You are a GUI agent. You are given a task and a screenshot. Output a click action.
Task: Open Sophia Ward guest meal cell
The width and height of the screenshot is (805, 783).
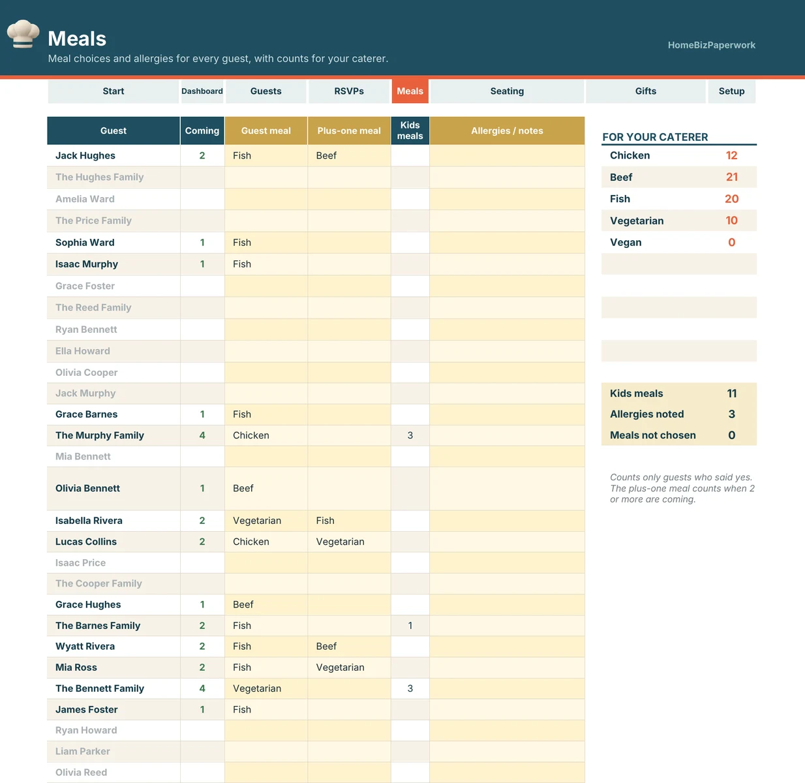266,243
